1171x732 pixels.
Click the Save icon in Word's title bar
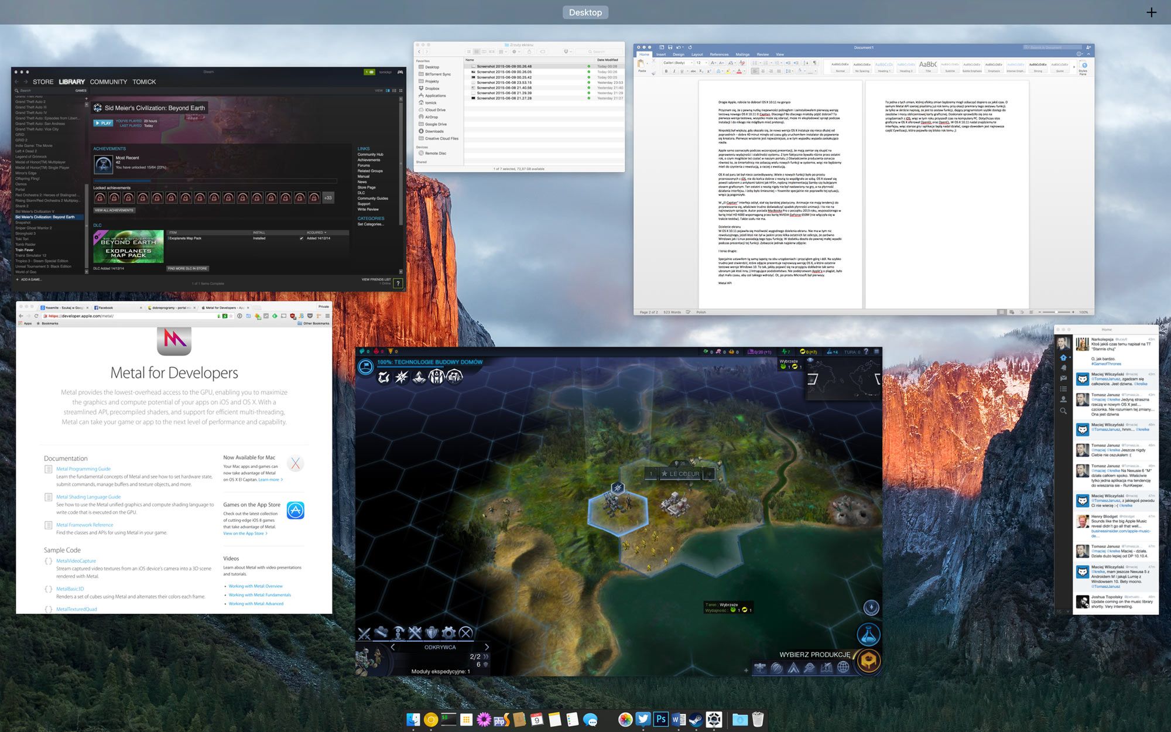pyautogui.click(x=670, y=47)
